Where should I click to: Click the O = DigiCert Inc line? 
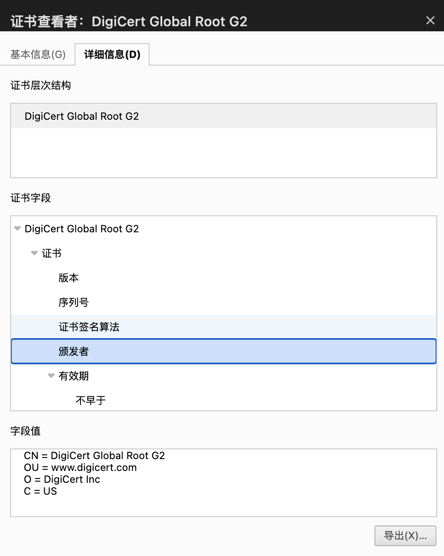[x=62, y=479]
